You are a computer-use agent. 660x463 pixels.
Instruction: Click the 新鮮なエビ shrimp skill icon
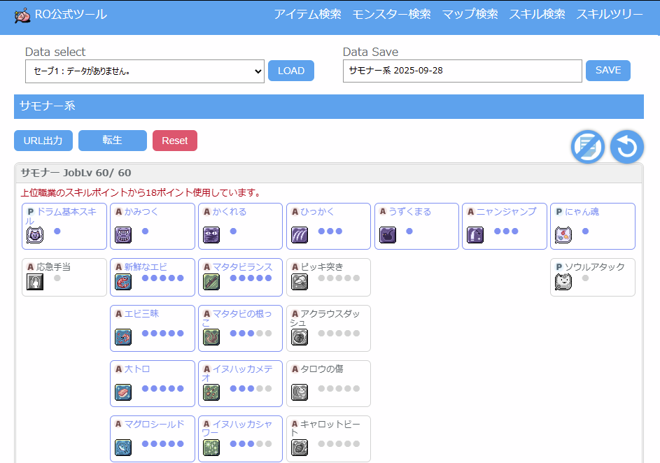(123, 282)
